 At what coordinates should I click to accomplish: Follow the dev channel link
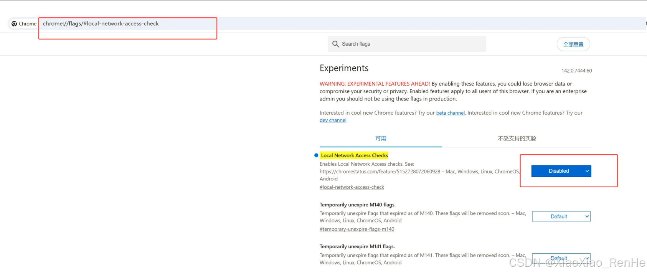(333, 120)
